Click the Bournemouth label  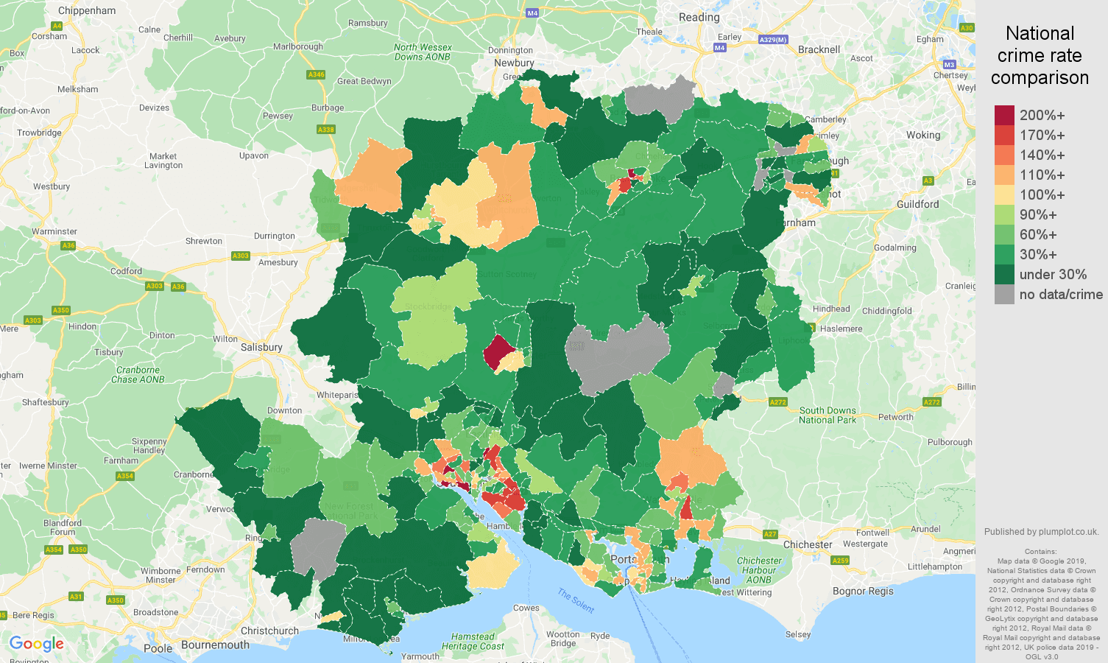coord(215,645)
